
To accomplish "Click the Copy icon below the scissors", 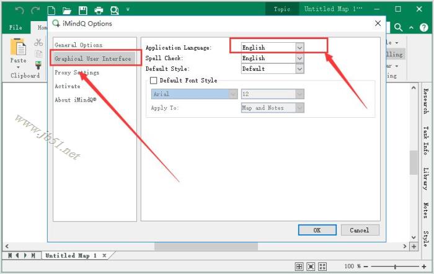I will pyautogui.click(x=38, y=54).
